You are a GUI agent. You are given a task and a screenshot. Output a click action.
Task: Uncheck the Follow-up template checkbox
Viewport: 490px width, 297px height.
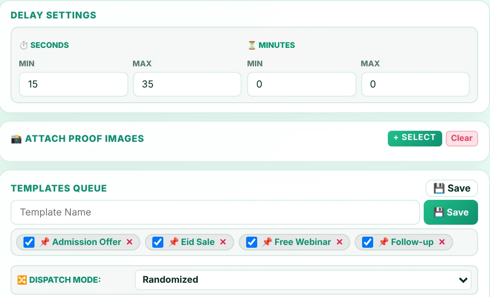coord(368,242)
